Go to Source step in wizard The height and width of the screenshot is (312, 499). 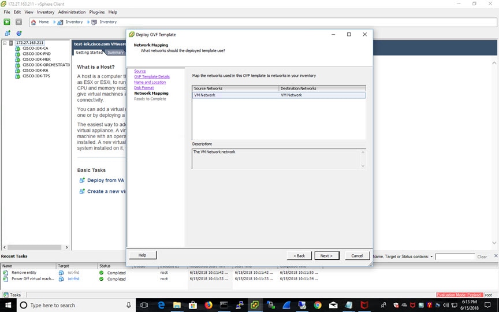coord(140,71)
